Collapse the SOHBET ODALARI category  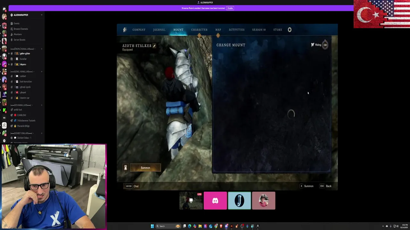point(21,133)
